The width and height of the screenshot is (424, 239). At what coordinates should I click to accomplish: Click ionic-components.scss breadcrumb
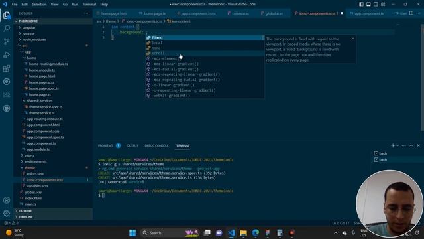point(144,21)
